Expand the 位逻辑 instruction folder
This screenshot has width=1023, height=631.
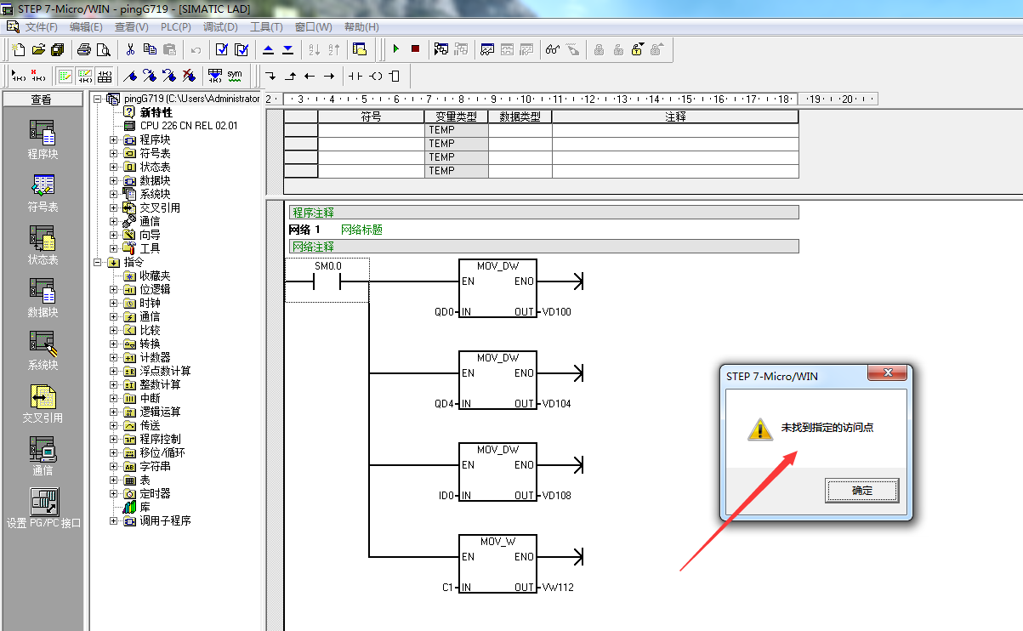point(114,289)
